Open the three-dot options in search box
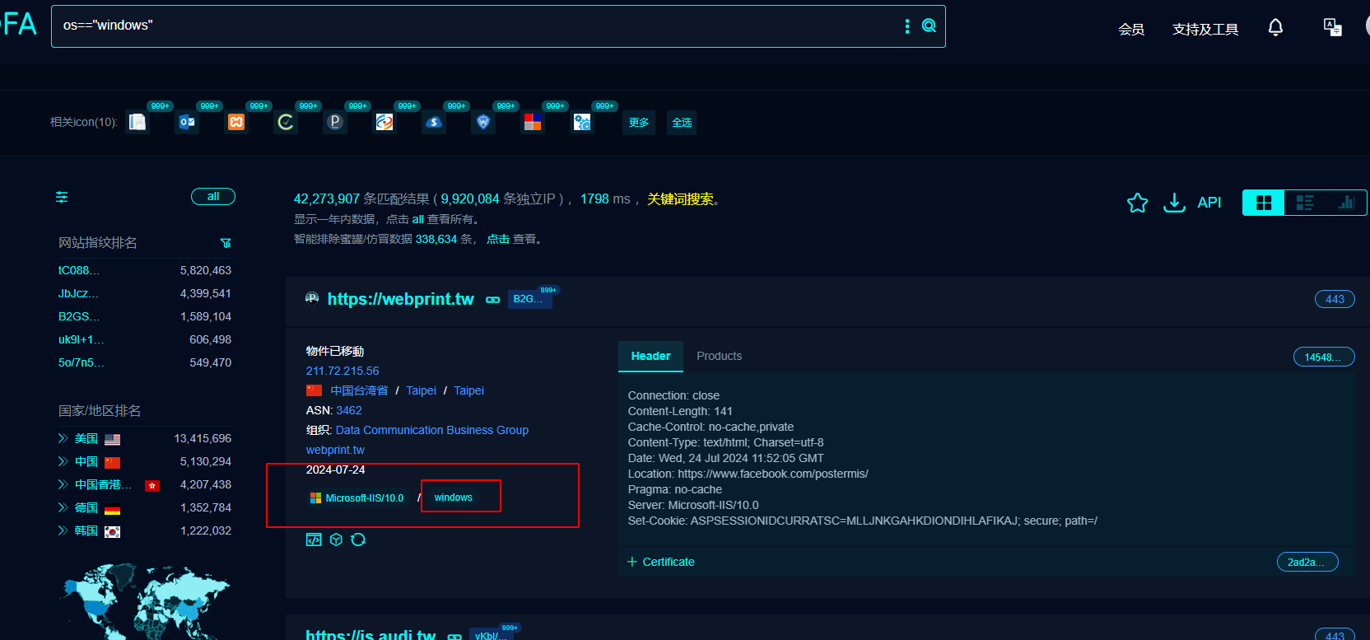Screen dimensions: 1370x640 (x=907, y=26)
